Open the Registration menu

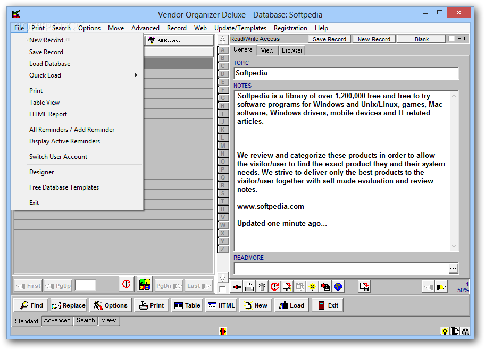290,28
